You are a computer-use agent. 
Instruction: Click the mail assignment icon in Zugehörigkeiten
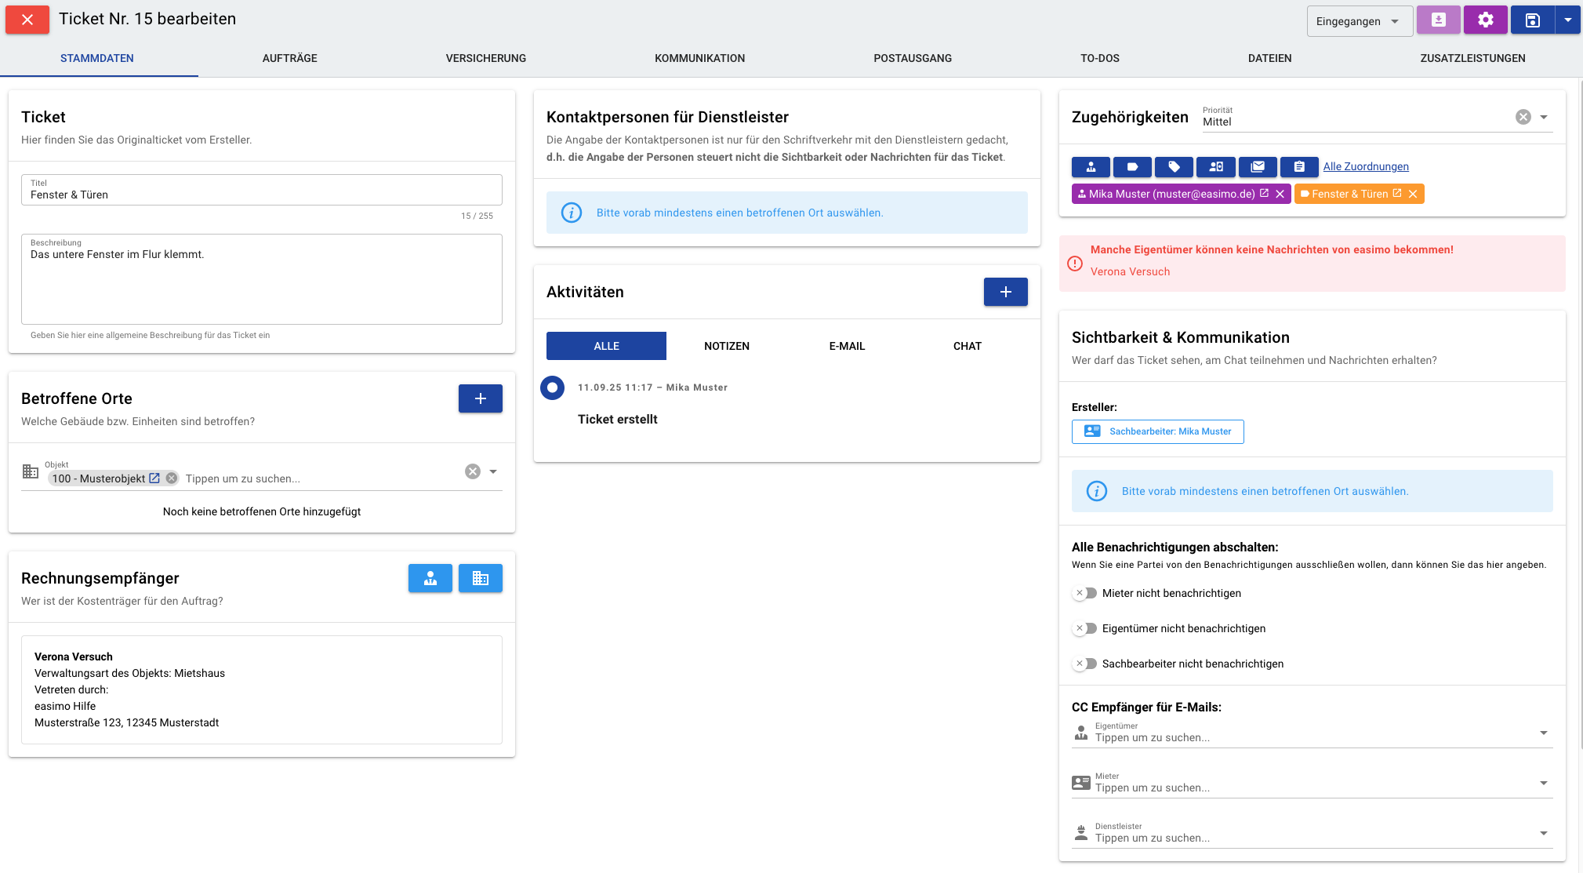(1258, 166)
